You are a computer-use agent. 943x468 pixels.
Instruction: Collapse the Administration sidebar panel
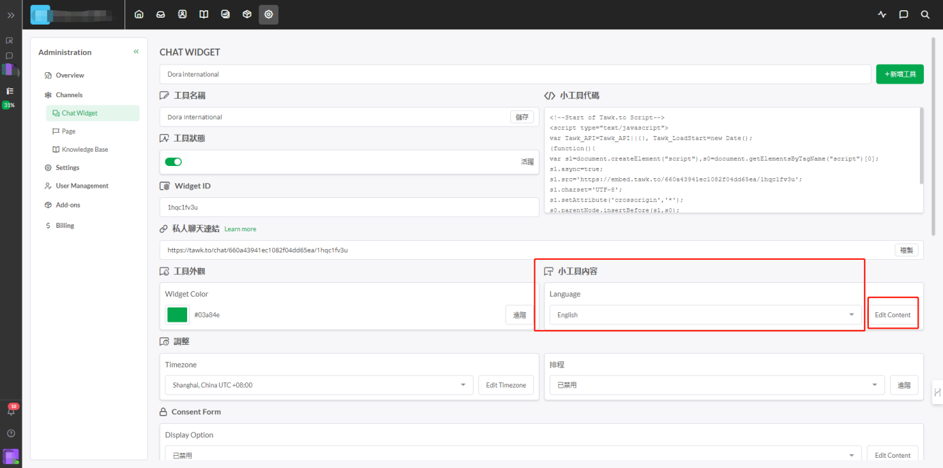136,52
